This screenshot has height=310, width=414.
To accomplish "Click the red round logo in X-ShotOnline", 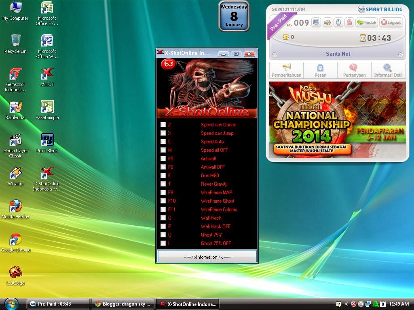I will click(169, 64).
